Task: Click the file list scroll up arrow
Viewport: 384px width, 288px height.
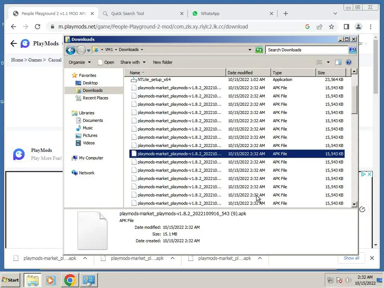Action: (354, 72)
